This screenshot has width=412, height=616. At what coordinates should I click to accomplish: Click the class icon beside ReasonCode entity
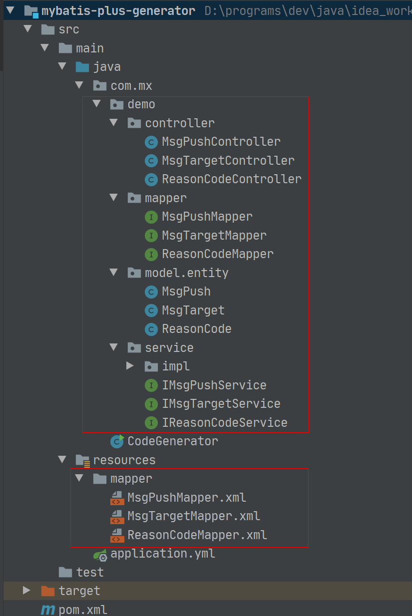(x=151, y=329)
